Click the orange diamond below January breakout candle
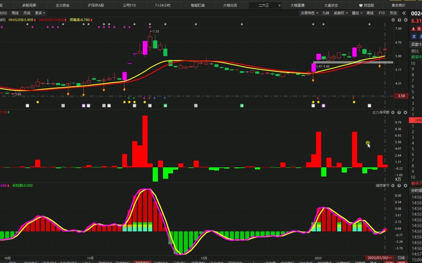 [x=313, y=81]
